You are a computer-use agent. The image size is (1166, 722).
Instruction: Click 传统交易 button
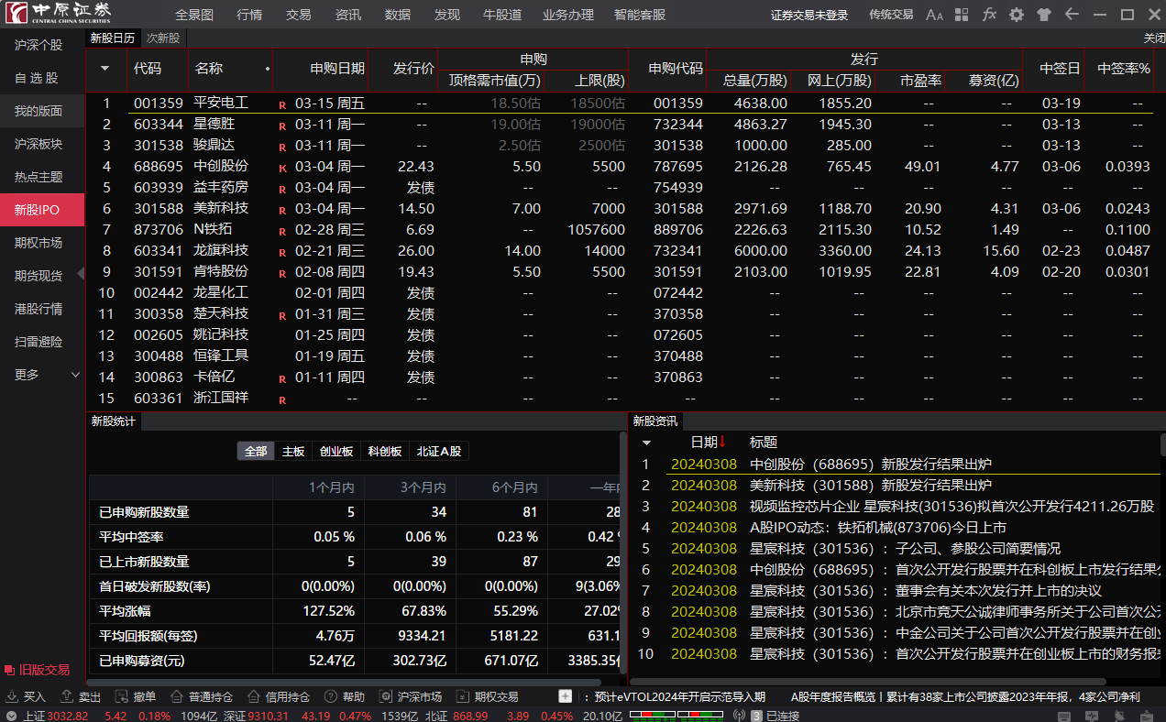pos(891,15)
